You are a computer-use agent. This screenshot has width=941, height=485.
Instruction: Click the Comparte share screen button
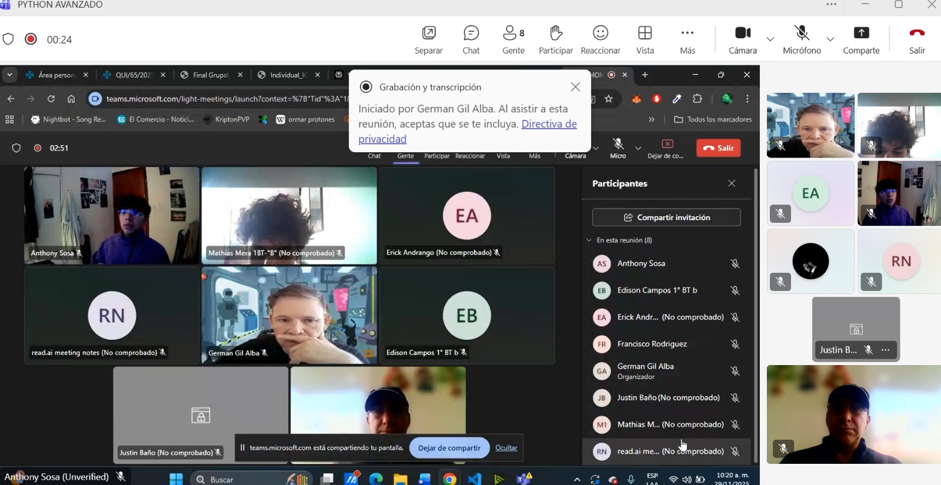862,40
